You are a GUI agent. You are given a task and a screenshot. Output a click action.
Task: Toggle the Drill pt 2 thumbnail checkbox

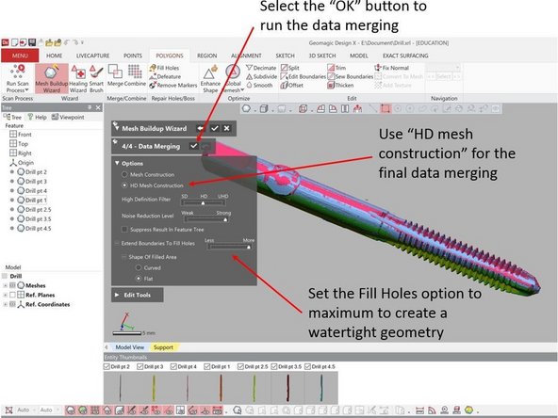click(x=107, y=366)
